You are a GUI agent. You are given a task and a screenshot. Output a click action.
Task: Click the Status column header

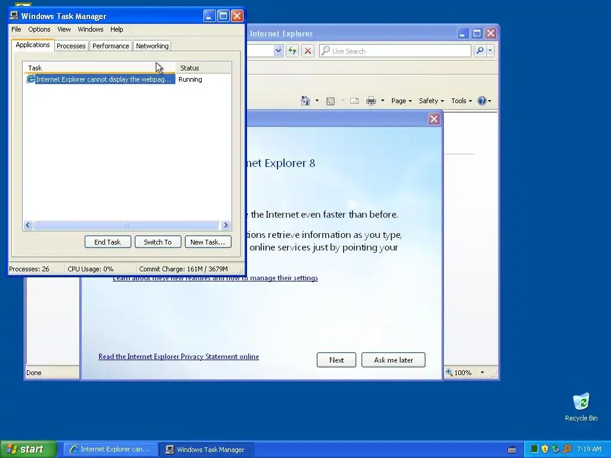click(203, 68)
